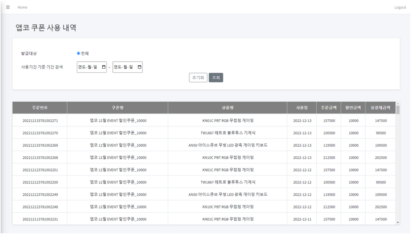Click the 조회 search button
This screenshot has width=411, height=234.
(215, 77)
